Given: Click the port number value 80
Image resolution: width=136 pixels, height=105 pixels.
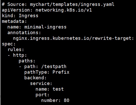Looking at the screenshot, I should (x=67, y=100).
